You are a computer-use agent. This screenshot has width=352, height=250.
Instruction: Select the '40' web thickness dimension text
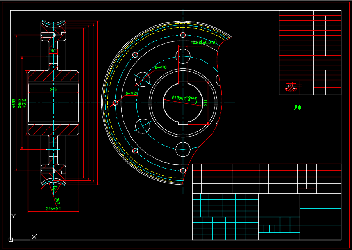pos(53,51)
